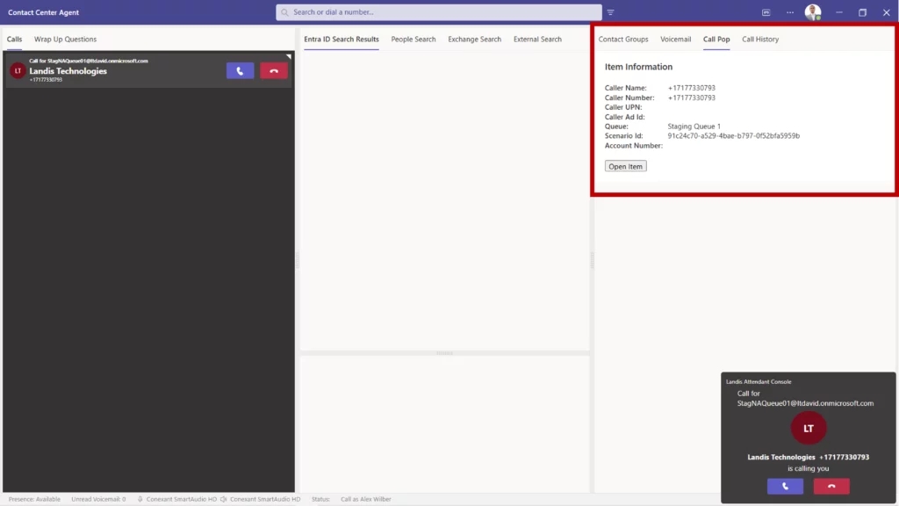Open the Exchange Search tab
This screenshot has width=899, height=506.
tap(474, 40)
